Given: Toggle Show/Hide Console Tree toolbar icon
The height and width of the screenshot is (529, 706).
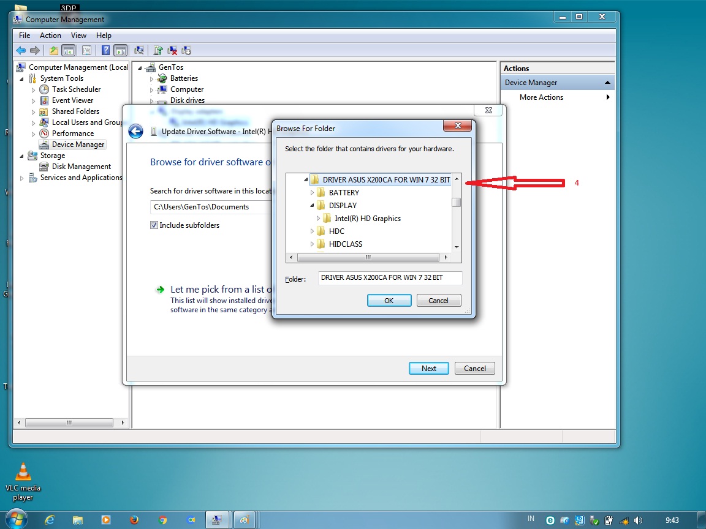Looking at the screenshot, I should pyautogui.click(x=69, y=50).
